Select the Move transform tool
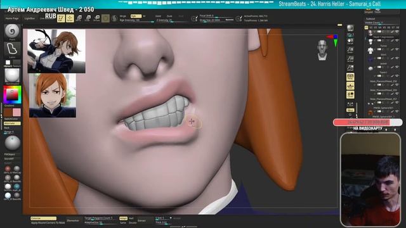Screen dimensions: 406x228 click(79, 18)
